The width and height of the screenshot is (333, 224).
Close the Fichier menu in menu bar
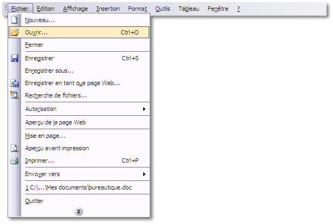(20, 9)
